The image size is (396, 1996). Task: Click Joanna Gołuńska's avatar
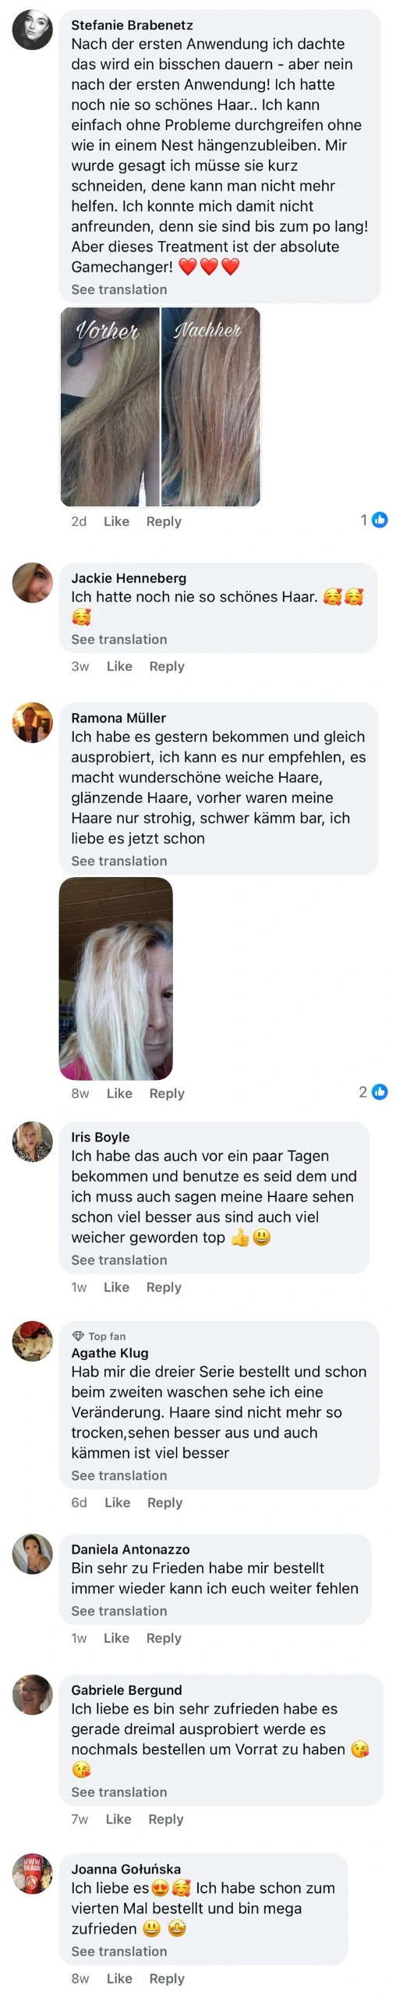33,1873
